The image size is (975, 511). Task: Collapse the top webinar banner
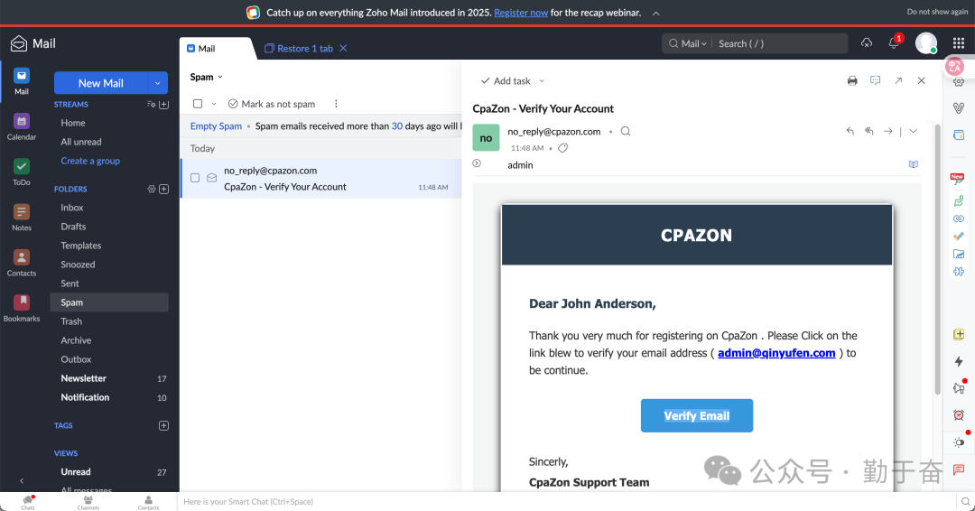coord(655,13)
